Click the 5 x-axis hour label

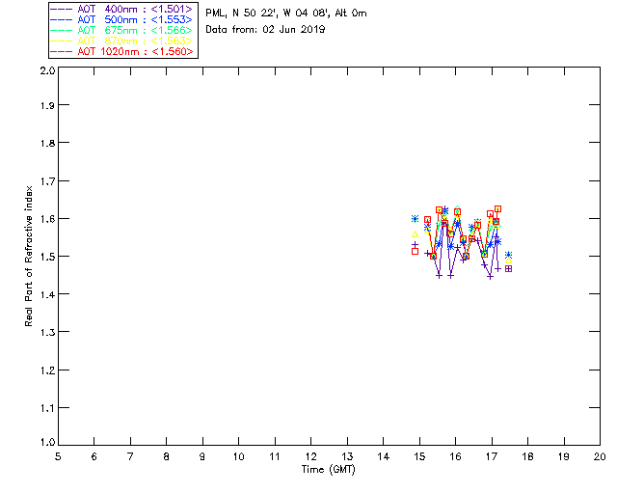tap(58, 456)
